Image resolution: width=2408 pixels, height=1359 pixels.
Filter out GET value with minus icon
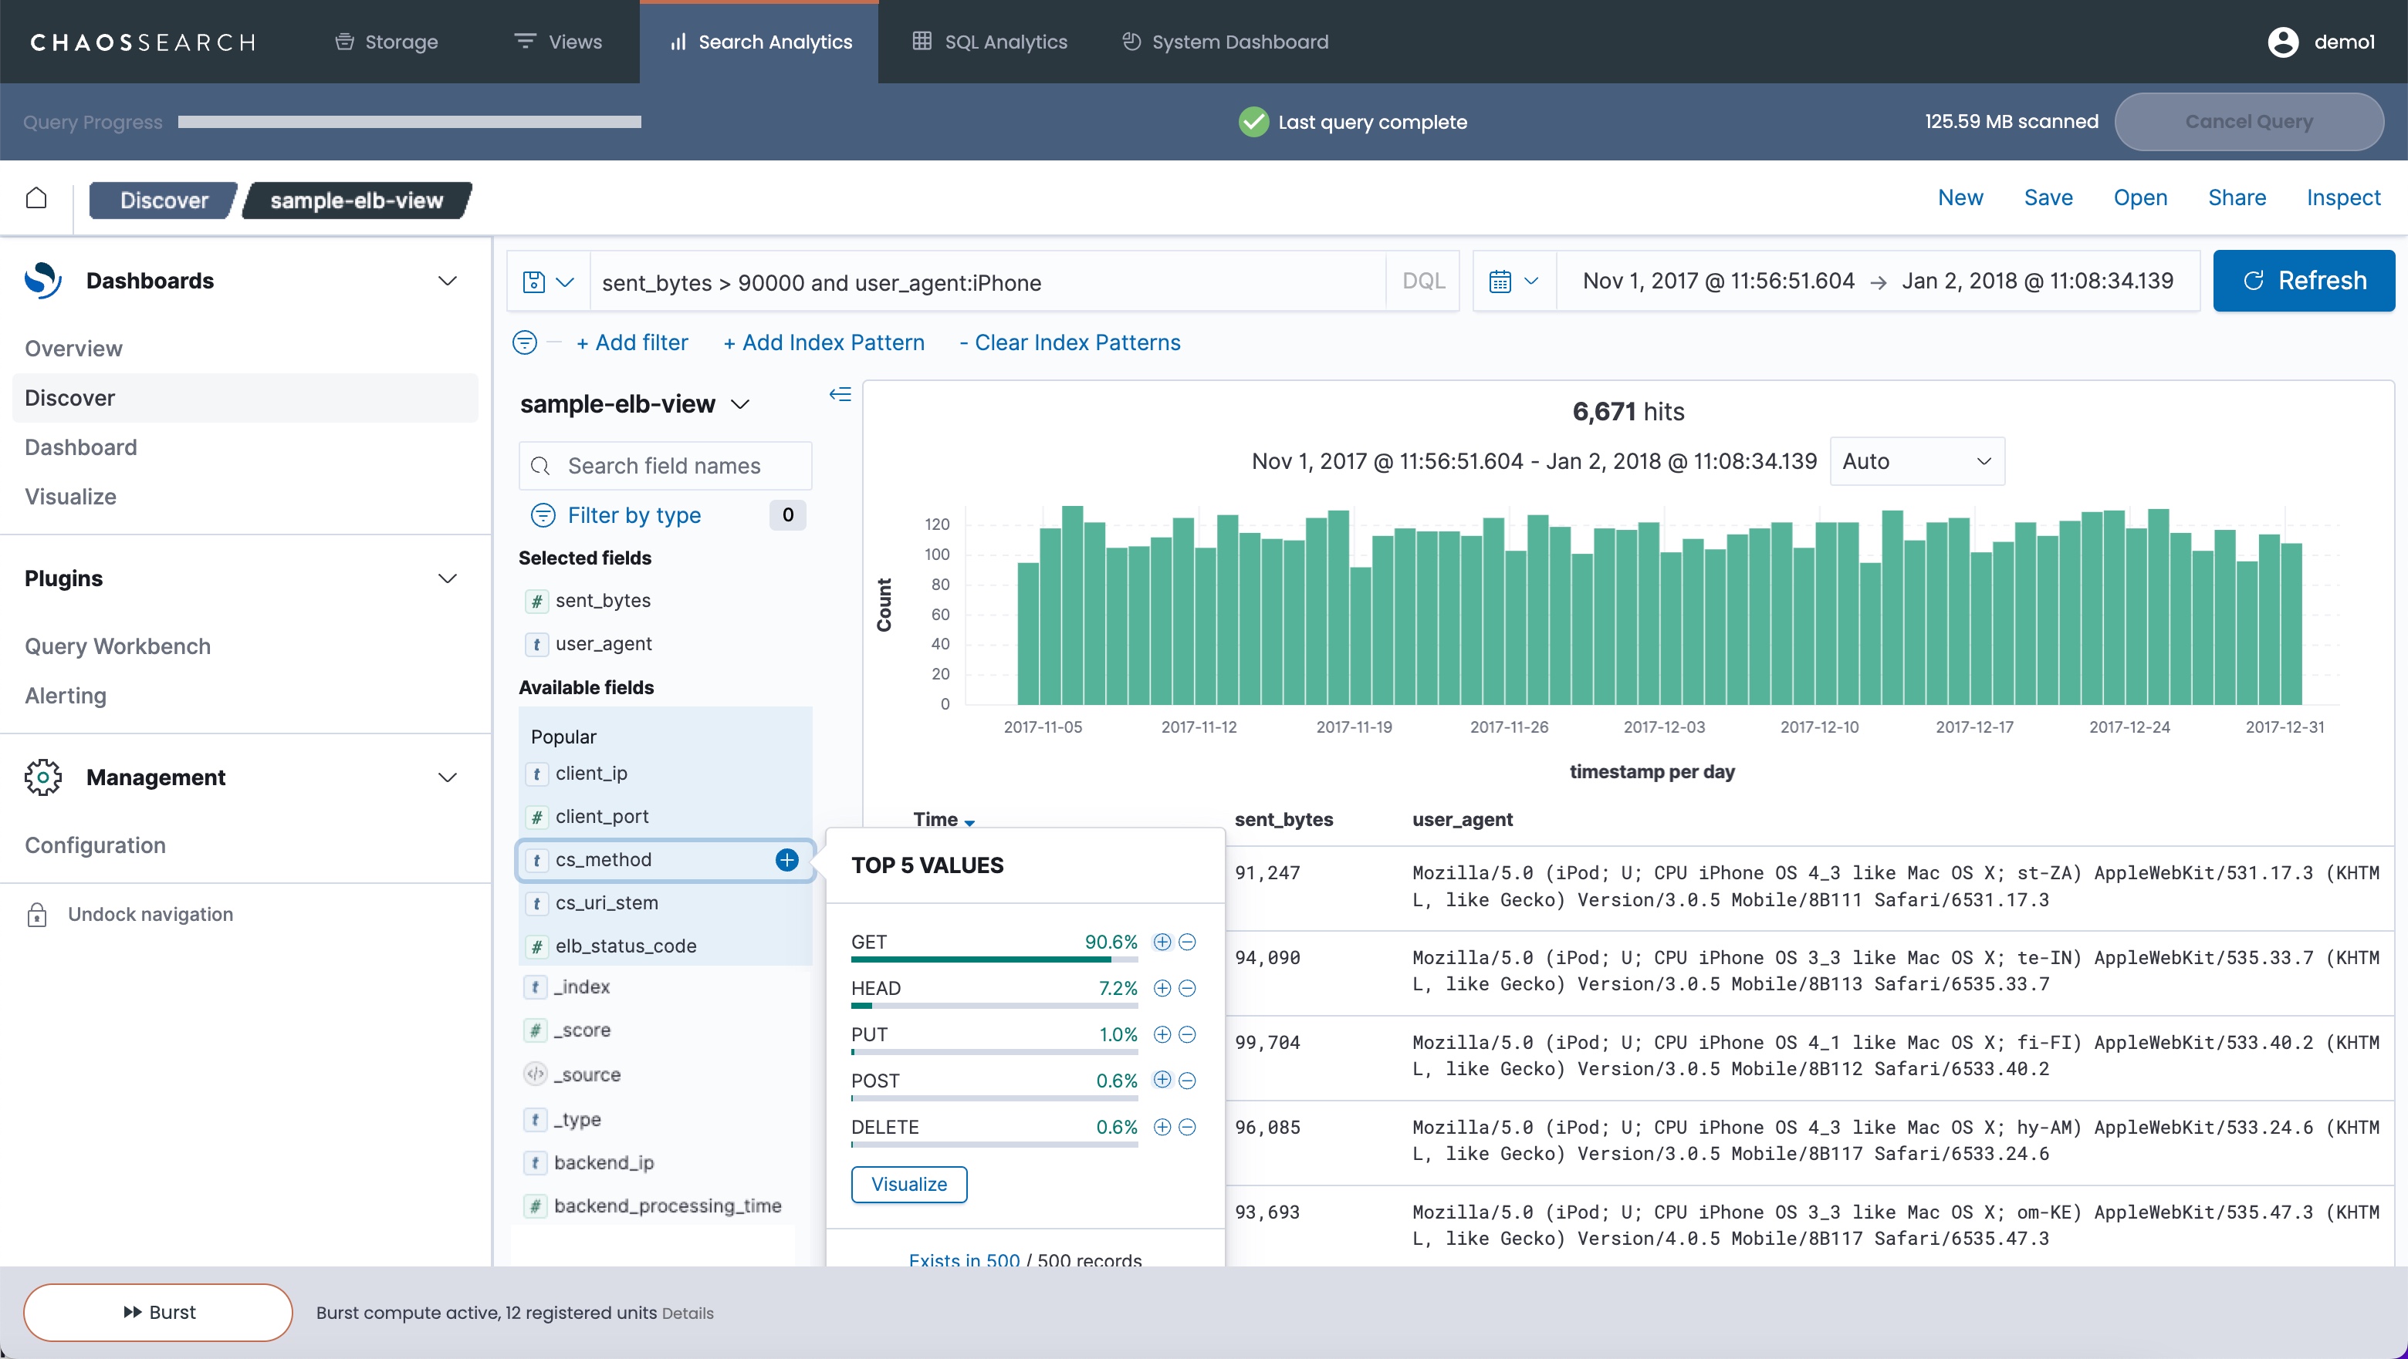pos(1187,942)
